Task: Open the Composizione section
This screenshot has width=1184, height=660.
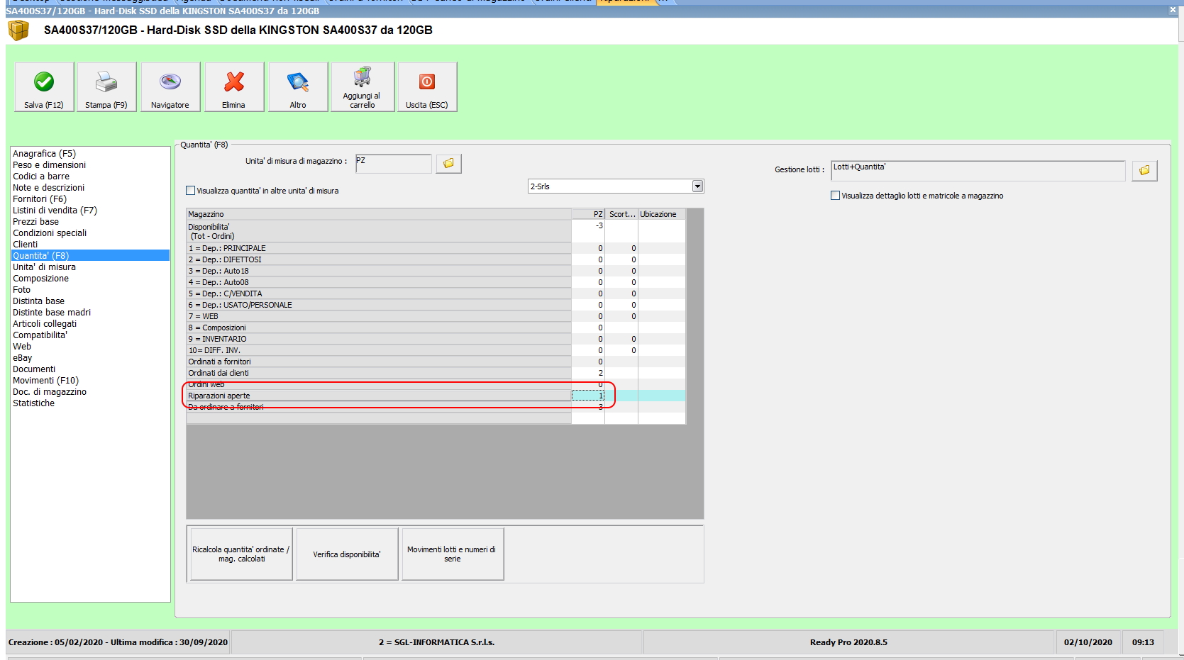Action: coord(40,278)
